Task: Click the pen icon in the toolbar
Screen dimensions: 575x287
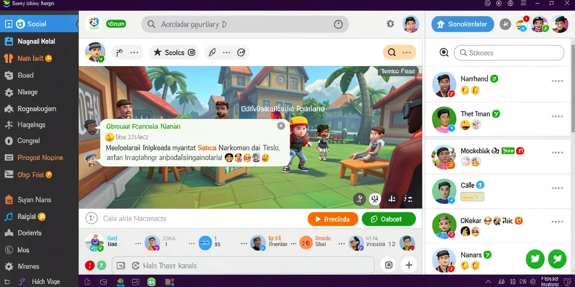Action: point(212,52)
